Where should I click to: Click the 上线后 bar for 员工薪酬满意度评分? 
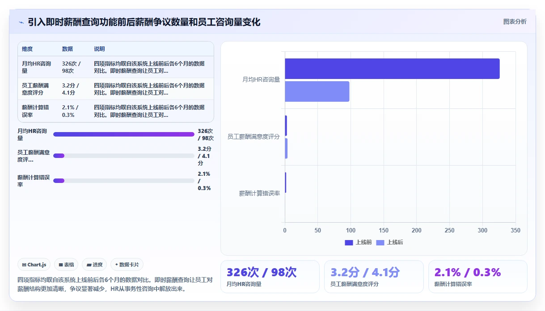(x=286, y=148)
